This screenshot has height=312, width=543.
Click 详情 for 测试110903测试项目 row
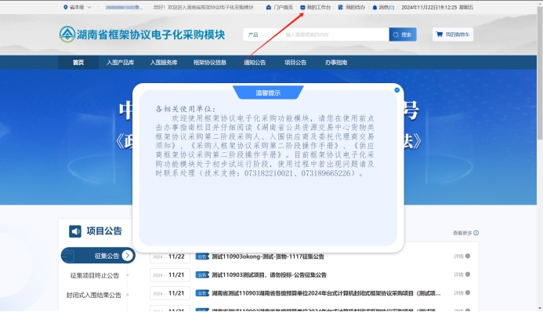(462, 274)
